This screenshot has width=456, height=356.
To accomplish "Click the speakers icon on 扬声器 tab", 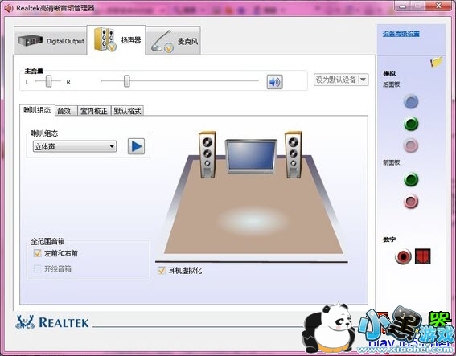I will click(105, 39).
